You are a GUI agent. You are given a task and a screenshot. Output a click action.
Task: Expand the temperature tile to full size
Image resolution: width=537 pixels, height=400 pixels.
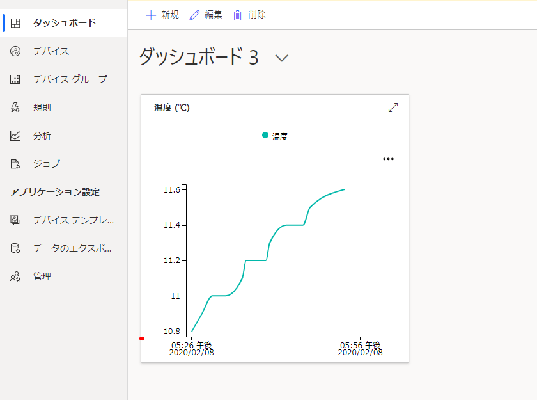(x=393, y=108)
